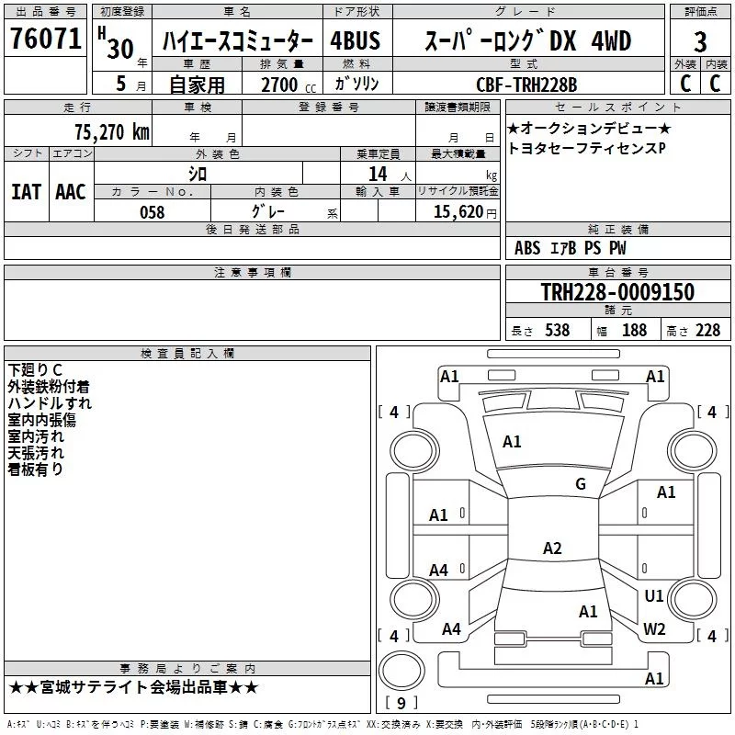735x735 pixels.
Task: Click exterior grade C under 外装
Action: coord(685,84)
